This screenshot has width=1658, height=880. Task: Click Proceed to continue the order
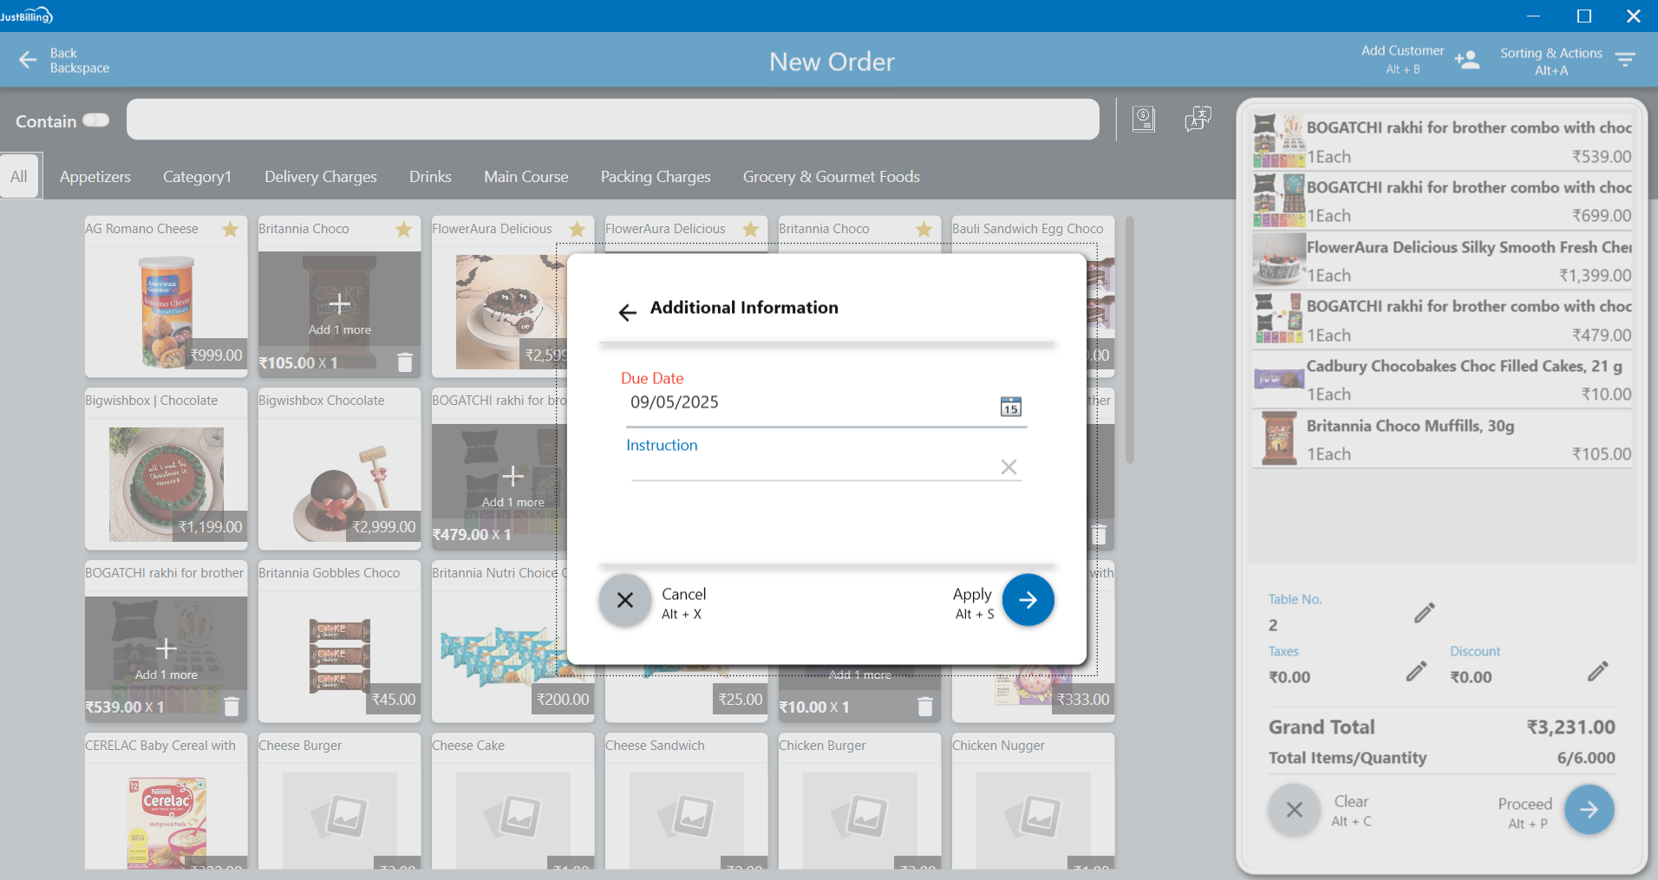click(x=1588, y=810)
